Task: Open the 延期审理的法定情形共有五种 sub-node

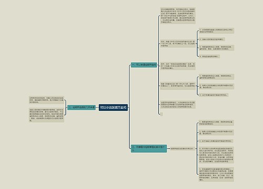Action: pos(181,149)
